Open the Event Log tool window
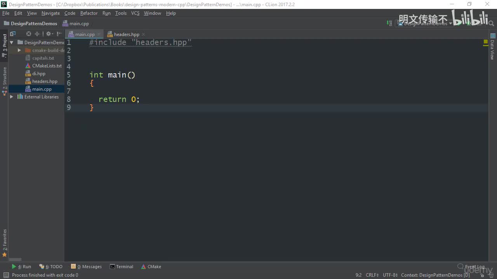 [x=471, y=267]
